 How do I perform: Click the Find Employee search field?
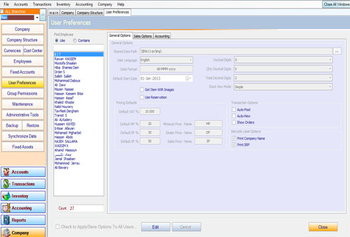tap(79, 48)
